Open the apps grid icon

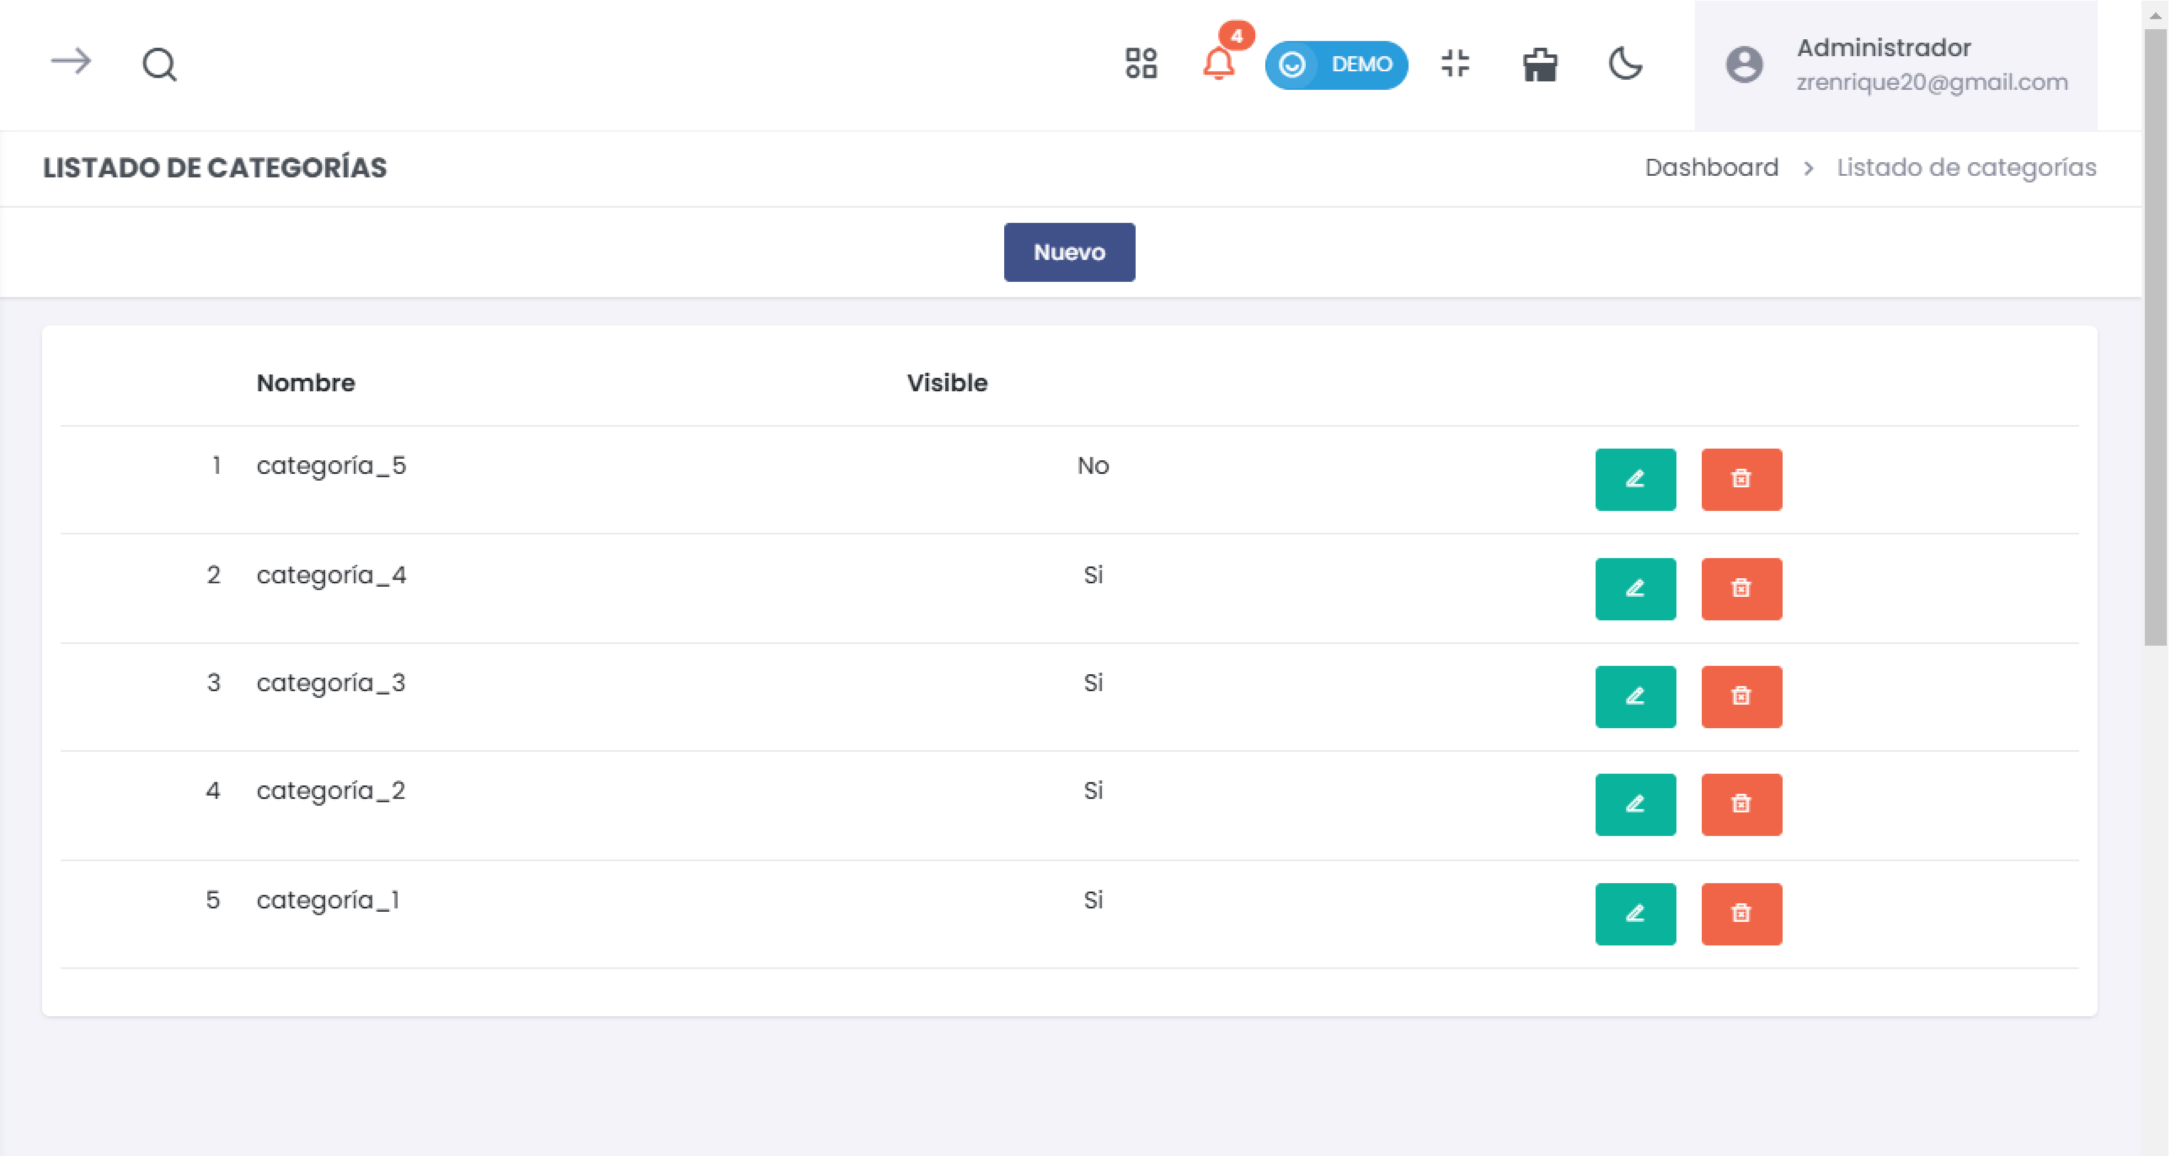pos(1141,63)
